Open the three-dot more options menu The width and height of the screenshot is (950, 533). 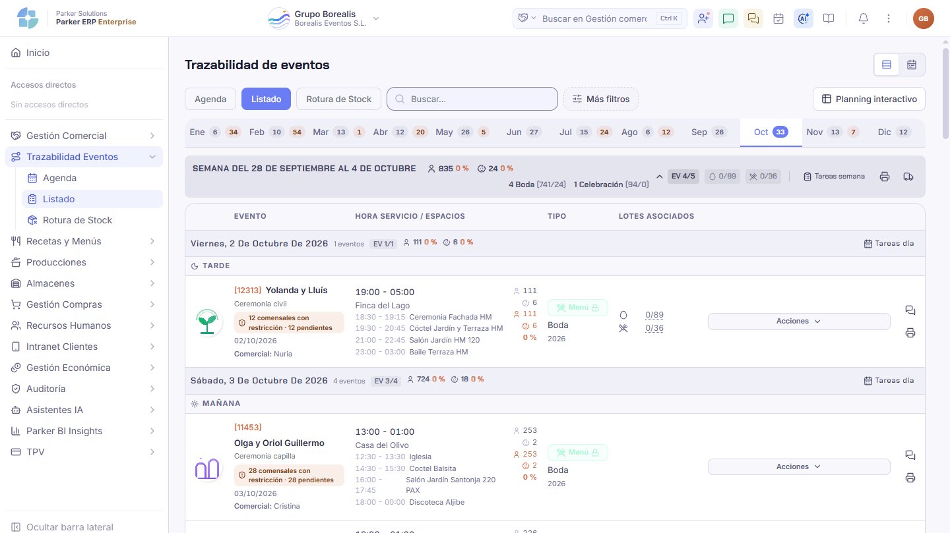(889, 18)
